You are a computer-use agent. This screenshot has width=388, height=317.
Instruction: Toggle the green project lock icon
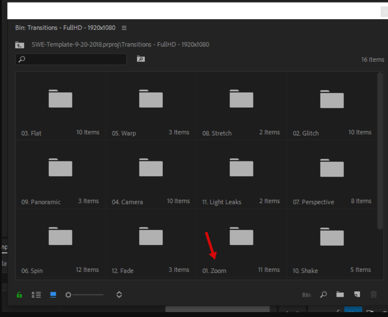(x=19, y=295)
